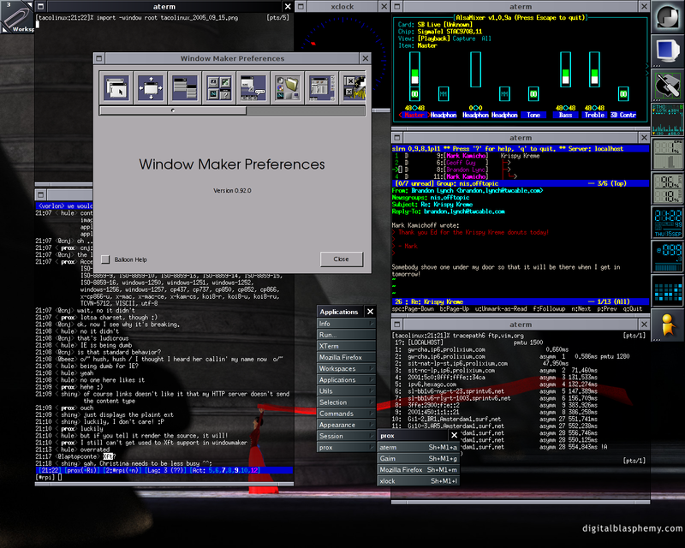Select slrn article 8 by Brandon Lync
Viewport: 685px width, 548px height.
(520, 170)
